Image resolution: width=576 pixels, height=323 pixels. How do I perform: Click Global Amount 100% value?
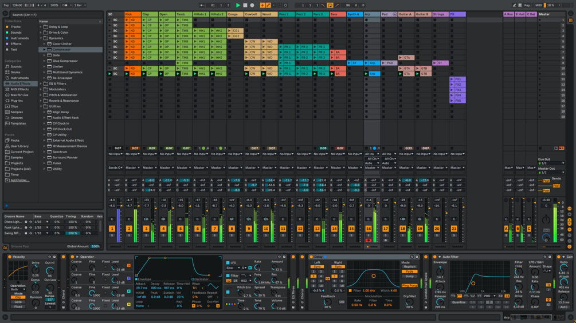click(x=95, y=246)
